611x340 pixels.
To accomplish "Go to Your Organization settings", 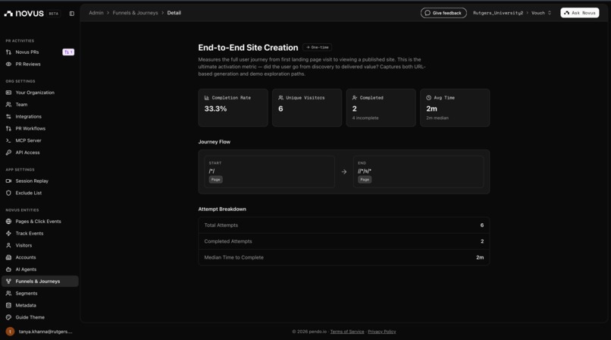I will tap(35, 93).
